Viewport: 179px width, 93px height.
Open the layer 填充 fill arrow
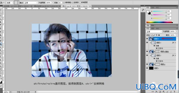coord(176,35)
